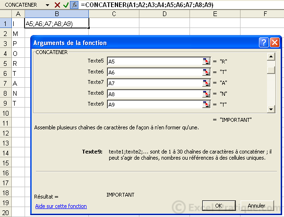The width and height of the screenshot is (284, 217).
Task: Click the Annuler button
Action: 257,206
